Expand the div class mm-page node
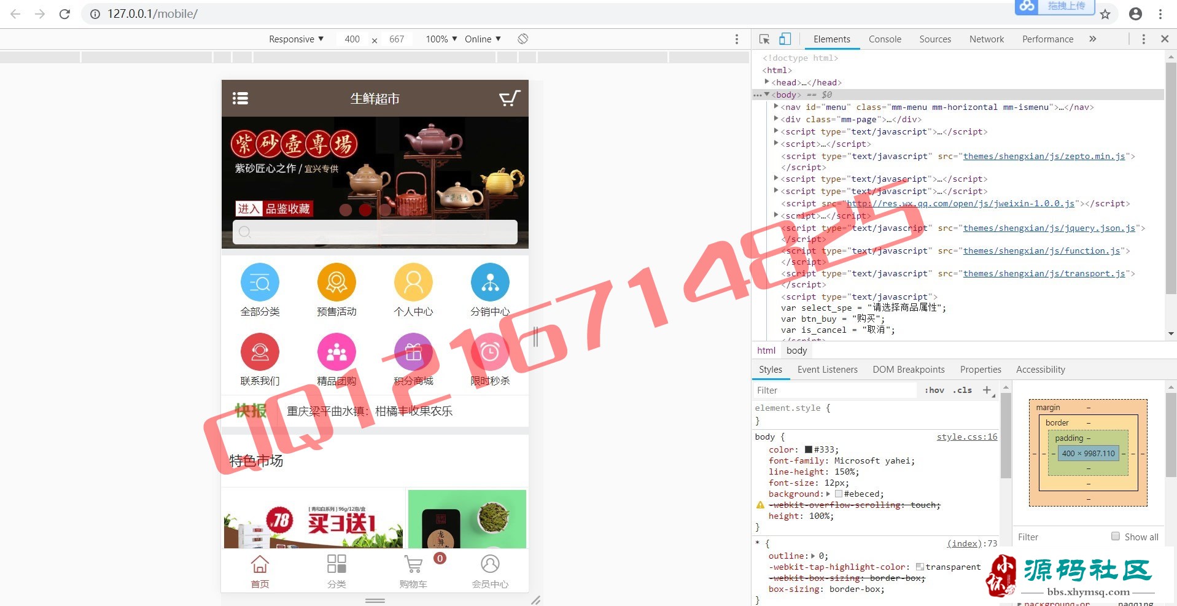 tap(776, 118)
